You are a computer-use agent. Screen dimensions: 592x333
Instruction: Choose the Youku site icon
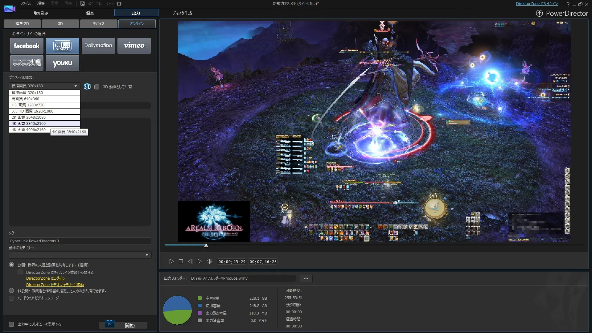click(63, 63)
